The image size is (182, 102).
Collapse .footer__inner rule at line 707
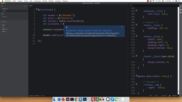click(136, 25)
